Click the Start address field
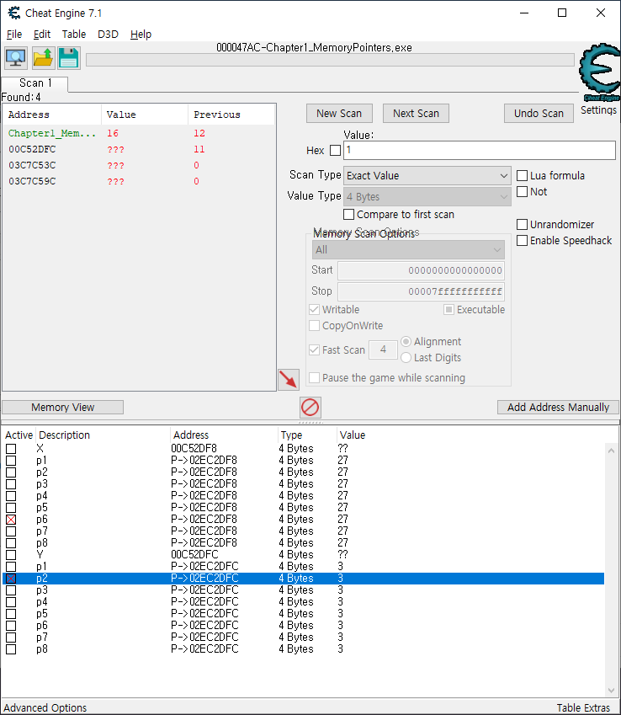The height and width of the screenshot is (715, 621). point(421,270)
